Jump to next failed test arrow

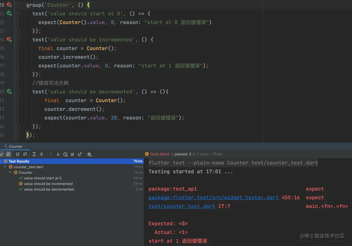[58, 154]
